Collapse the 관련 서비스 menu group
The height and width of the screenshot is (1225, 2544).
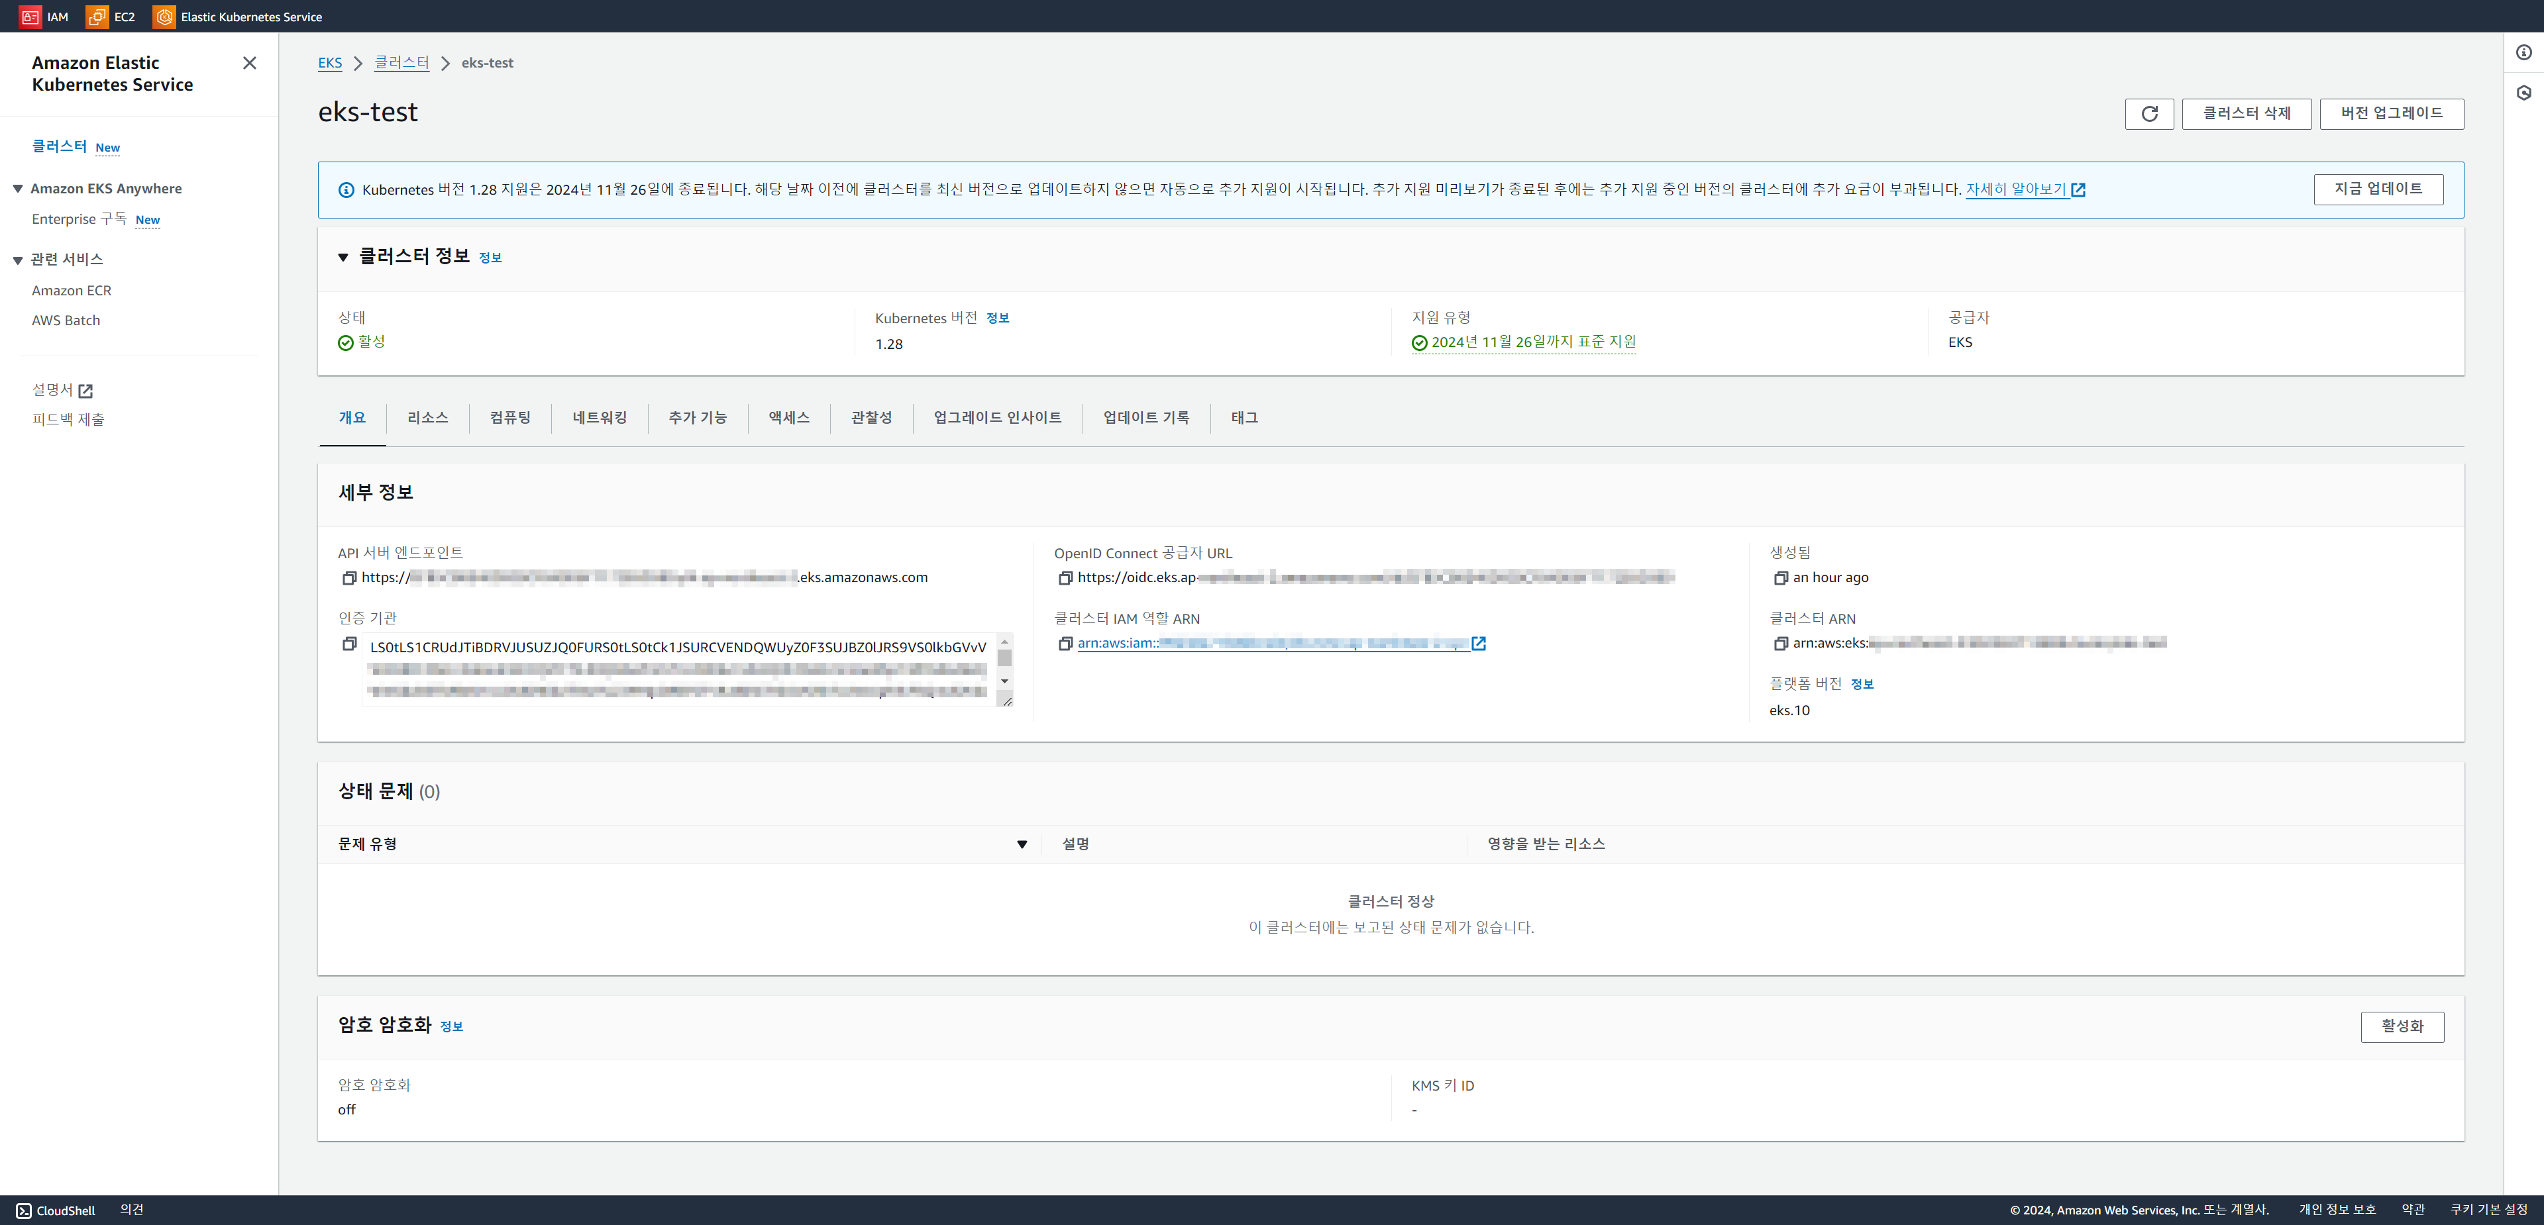[x=18, y=260]
